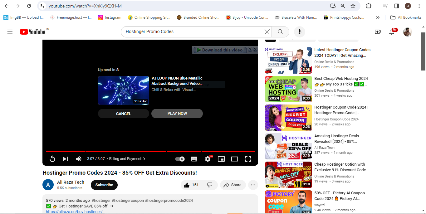Switch to miniplayer icon
The height and width of the screenshot is (214, 426).
[221, 159]
